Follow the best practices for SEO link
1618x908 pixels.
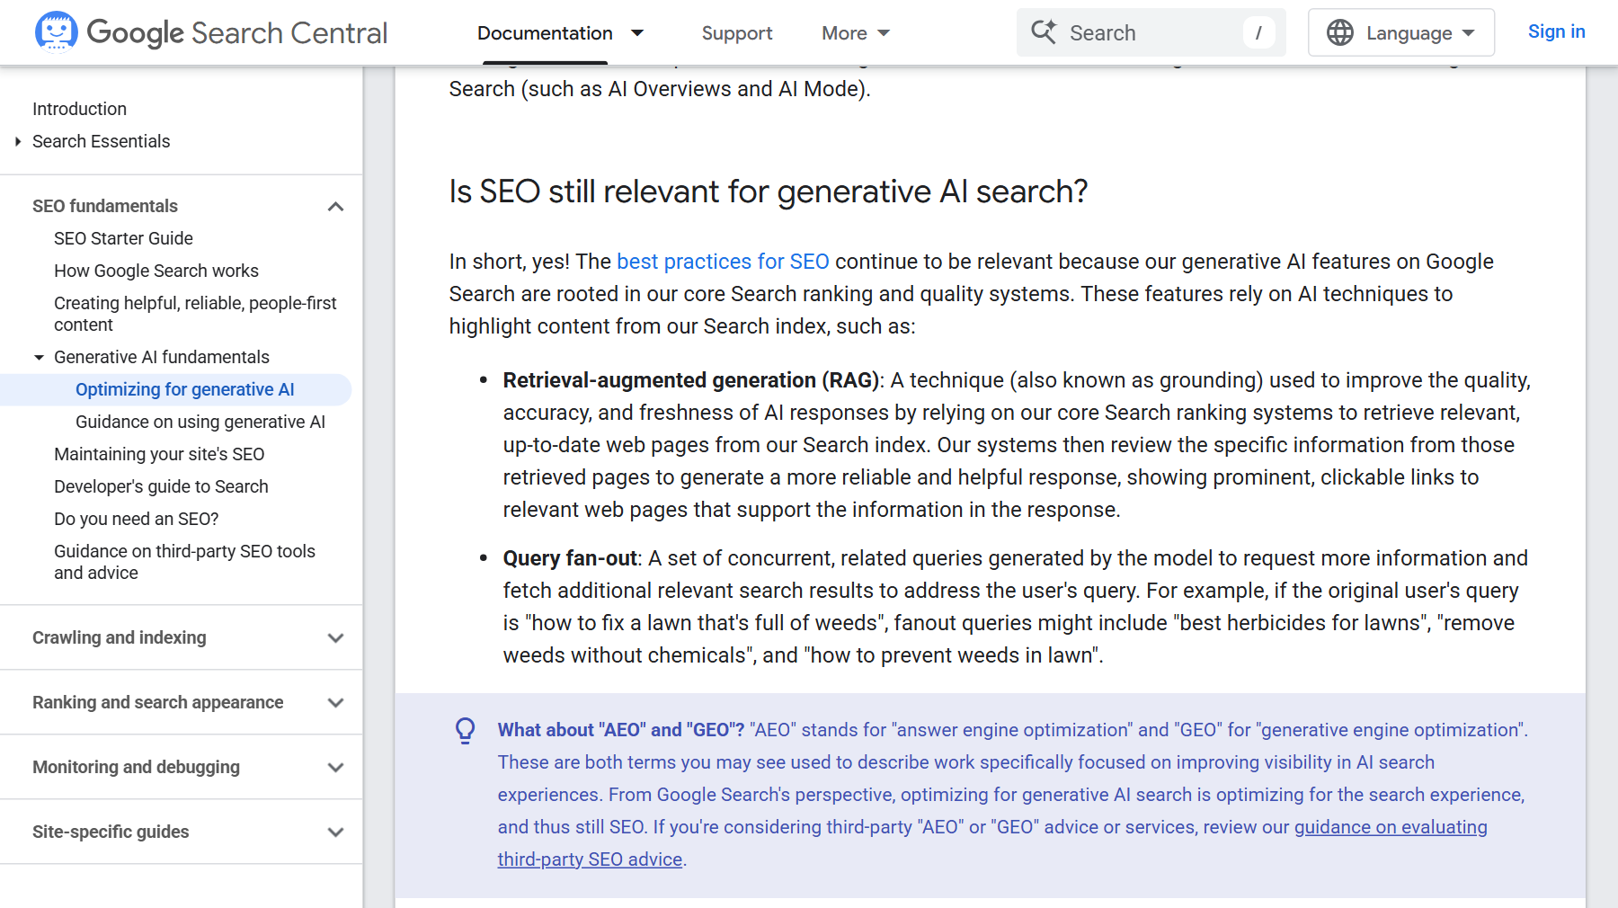pyautogui.click(x=723, y=262)
